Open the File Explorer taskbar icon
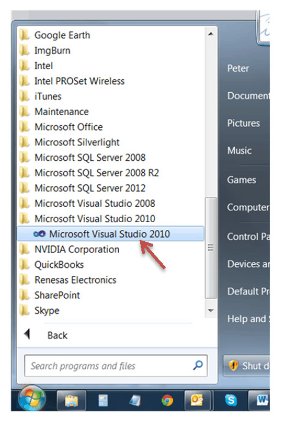This screenshot has width=281, height=422. tap(72, 401)
